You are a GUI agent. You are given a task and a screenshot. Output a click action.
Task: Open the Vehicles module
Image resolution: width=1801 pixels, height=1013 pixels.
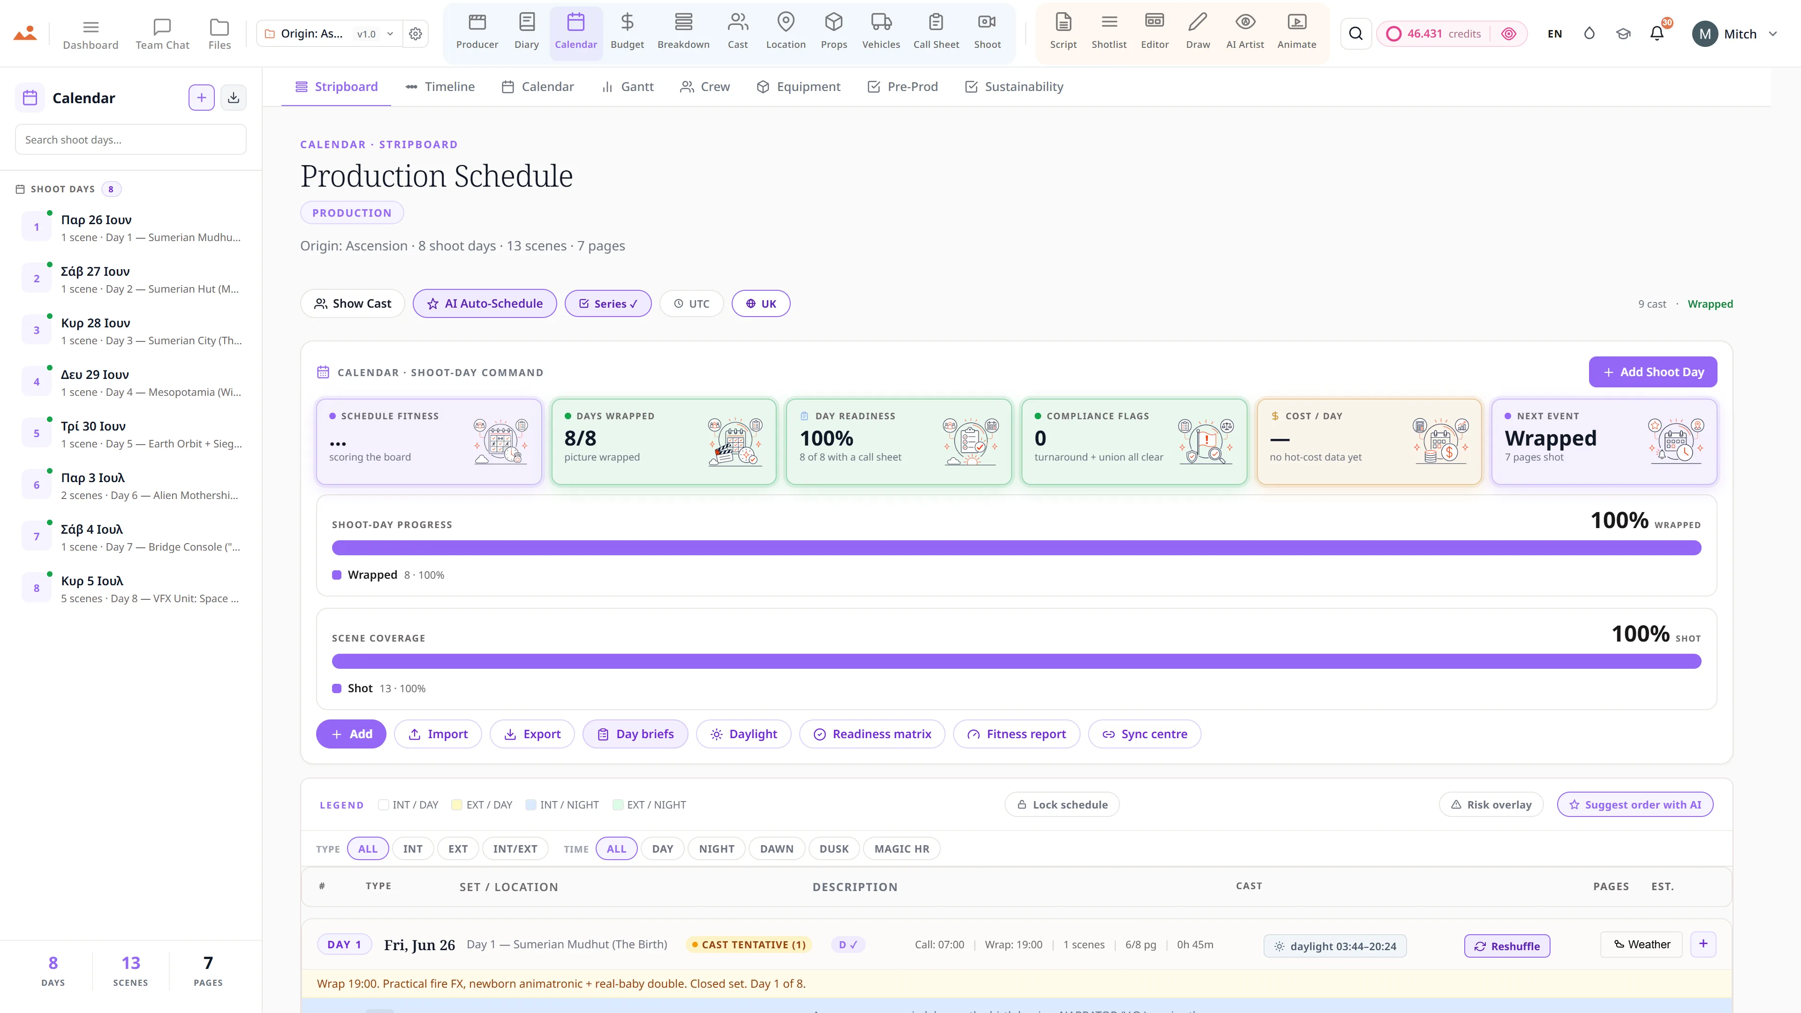coord(881,32)
